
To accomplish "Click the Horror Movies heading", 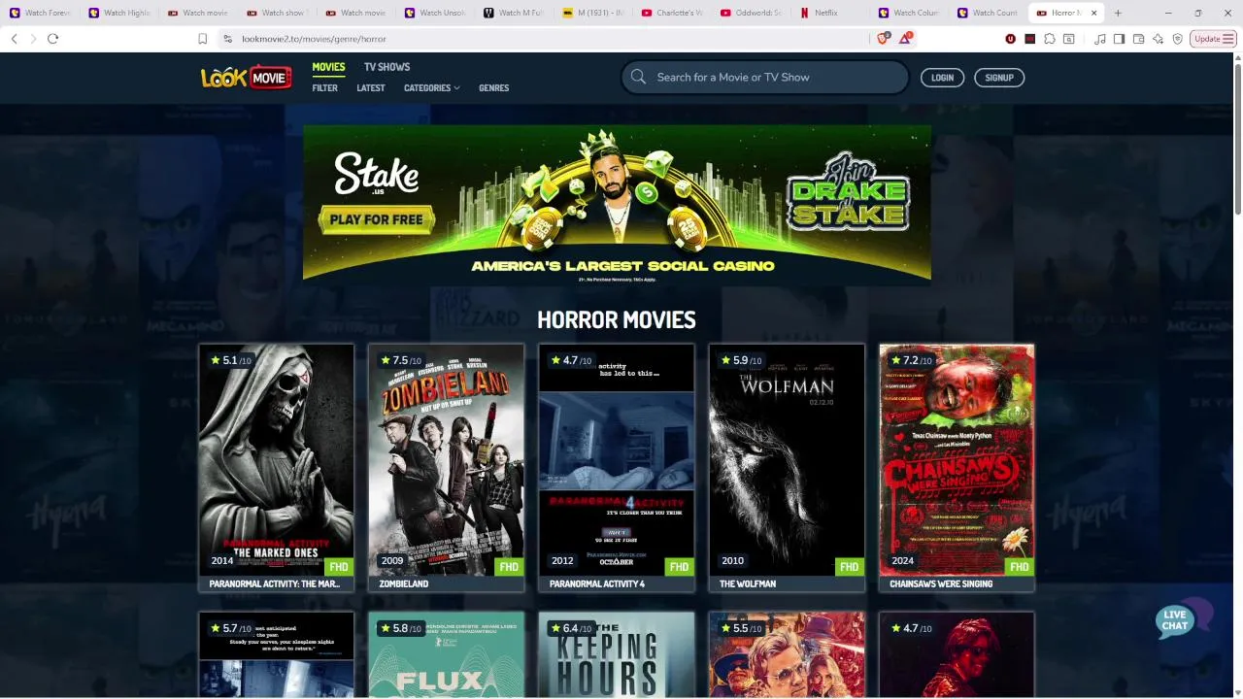I will pos(617,319).
